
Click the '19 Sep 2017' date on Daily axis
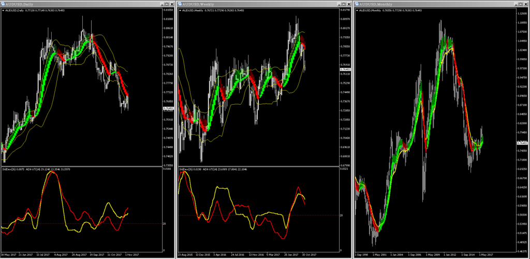point(97,255)
